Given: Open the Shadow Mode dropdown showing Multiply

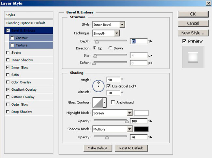Looking at the screenshot, I should point(112,129).
